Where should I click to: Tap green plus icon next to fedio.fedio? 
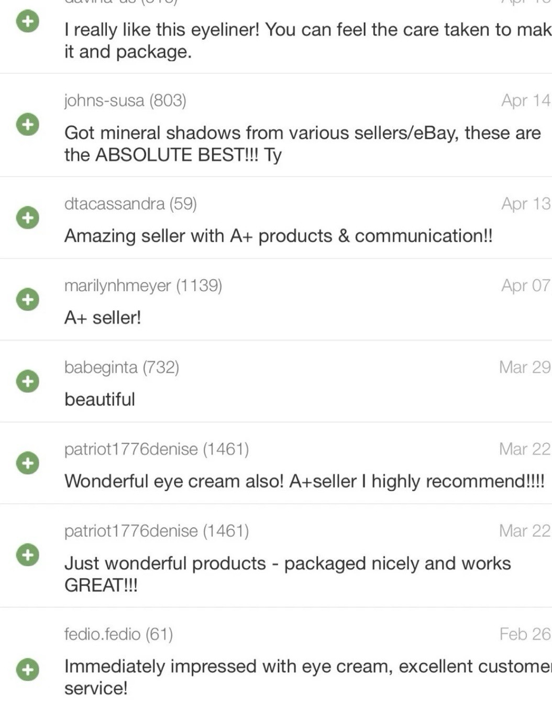pos(27,669)
